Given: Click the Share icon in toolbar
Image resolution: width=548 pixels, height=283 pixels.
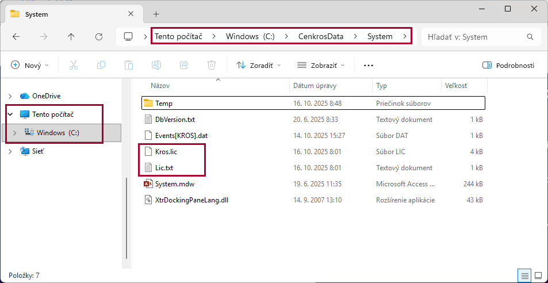Looking at the screenshot, I should tap(184, 65).
